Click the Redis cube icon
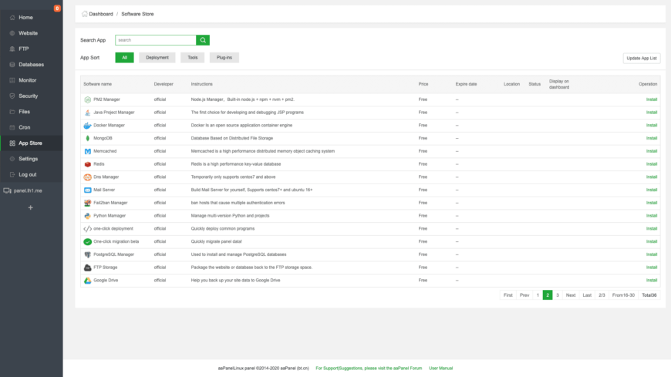Viewport: 671px width, 377px height. pyautogui.click(x=87, y=164)
